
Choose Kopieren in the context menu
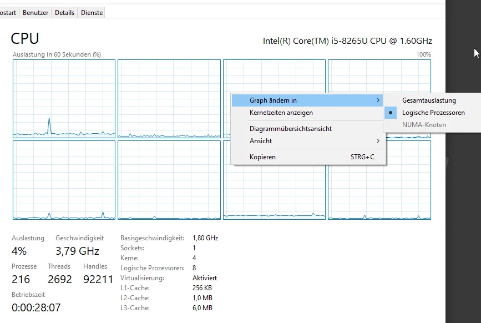[x=307, y=157]
